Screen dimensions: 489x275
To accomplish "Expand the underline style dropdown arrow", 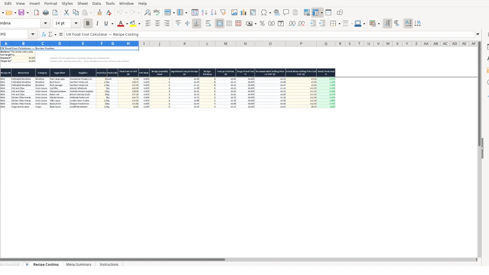I will (x=112, y=24).
